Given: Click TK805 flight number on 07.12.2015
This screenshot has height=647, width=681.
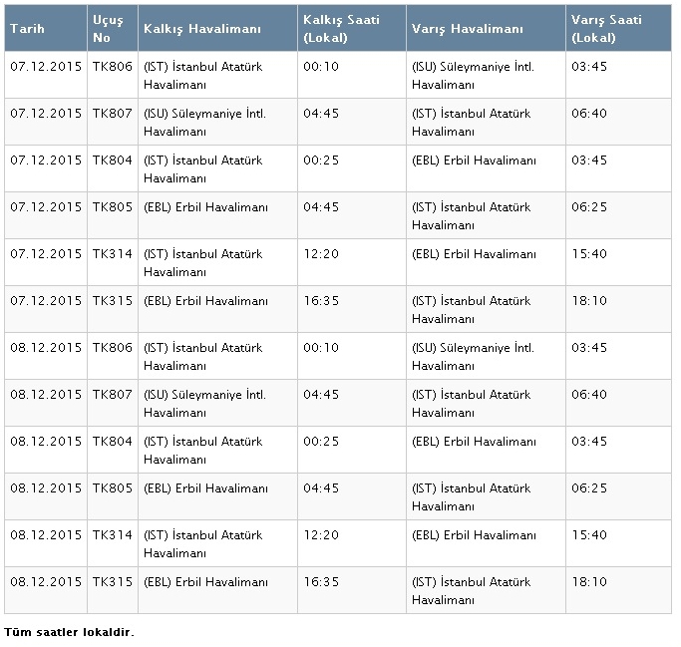Looking at the screenshot, I should [113, 207].
